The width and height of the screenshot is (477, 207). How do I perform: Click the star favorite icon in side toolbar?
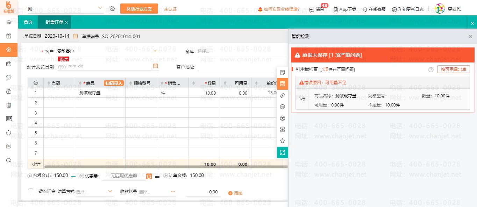(283, 141)
